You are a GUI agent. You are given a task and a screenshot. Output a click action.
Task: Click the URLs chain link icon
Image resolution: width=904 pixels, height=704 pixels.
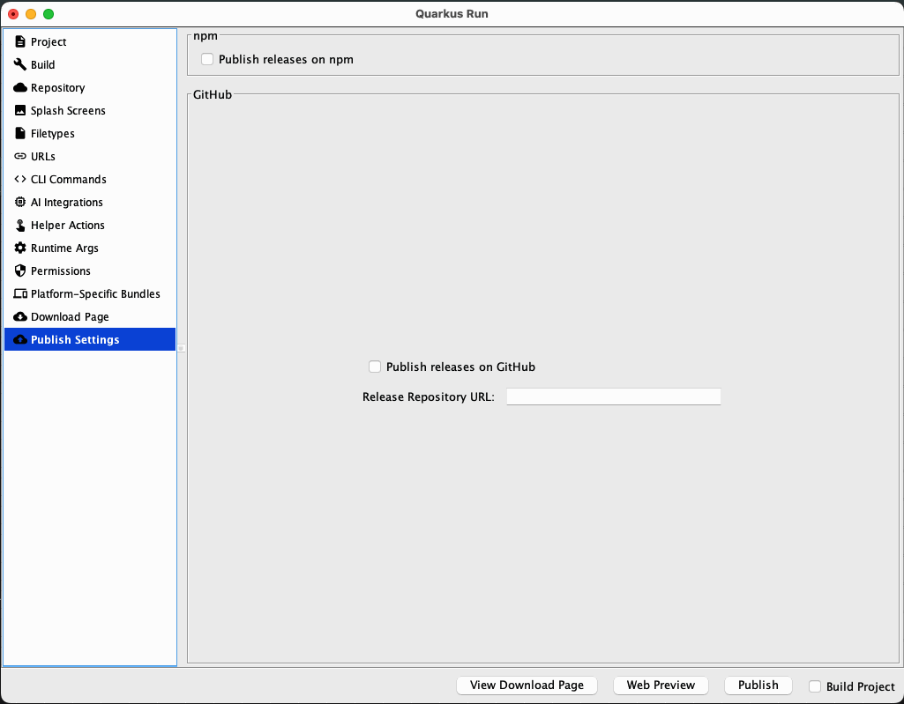20,156
